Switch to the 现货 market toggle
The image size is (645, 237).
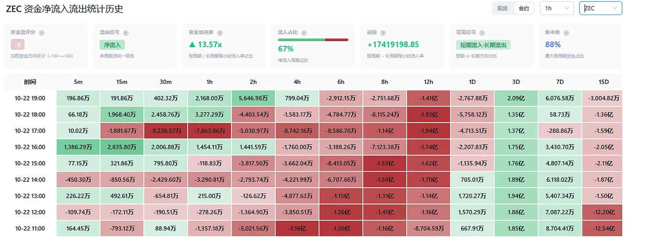[502, 8]
